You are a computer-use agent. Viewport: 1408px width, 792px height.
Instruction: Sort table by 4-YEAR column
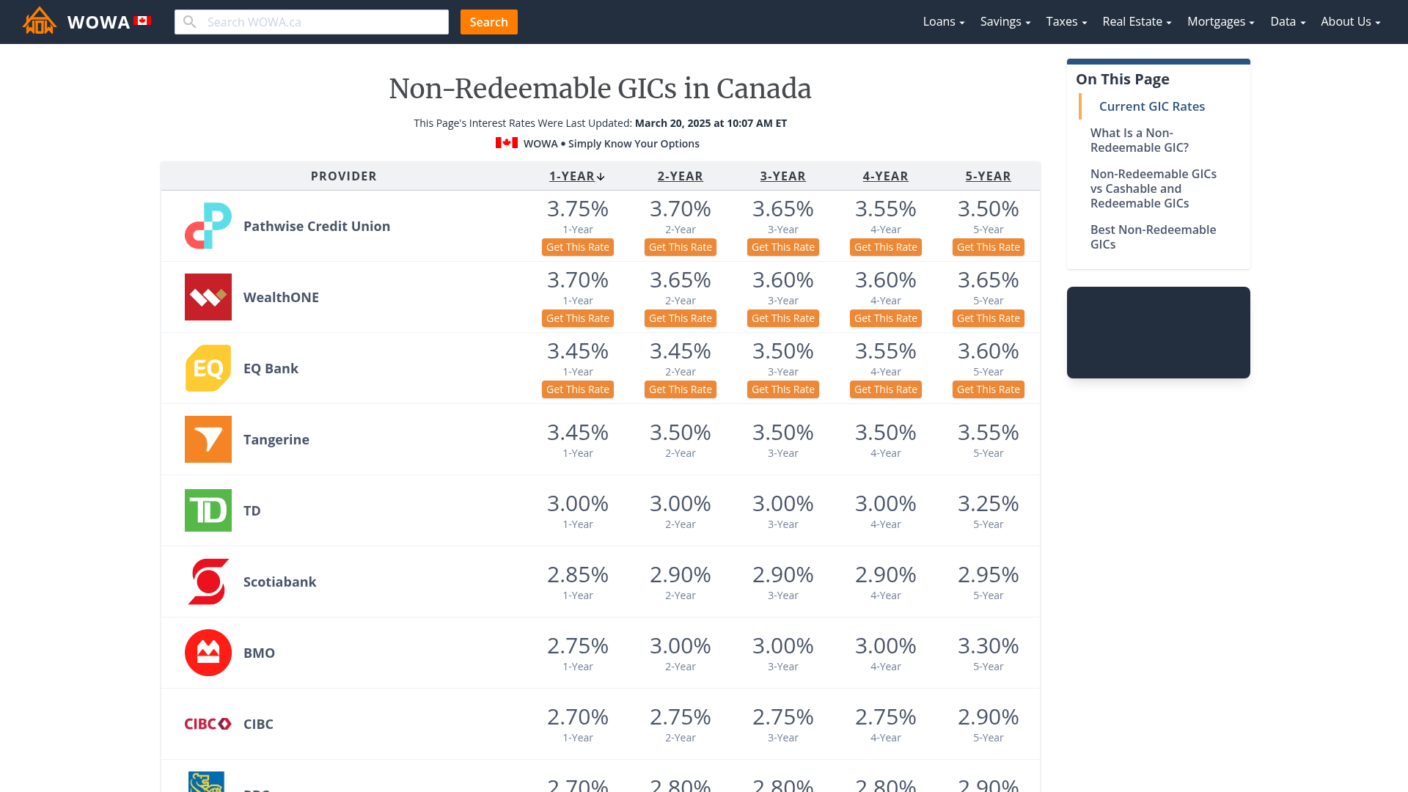(886, 176)
